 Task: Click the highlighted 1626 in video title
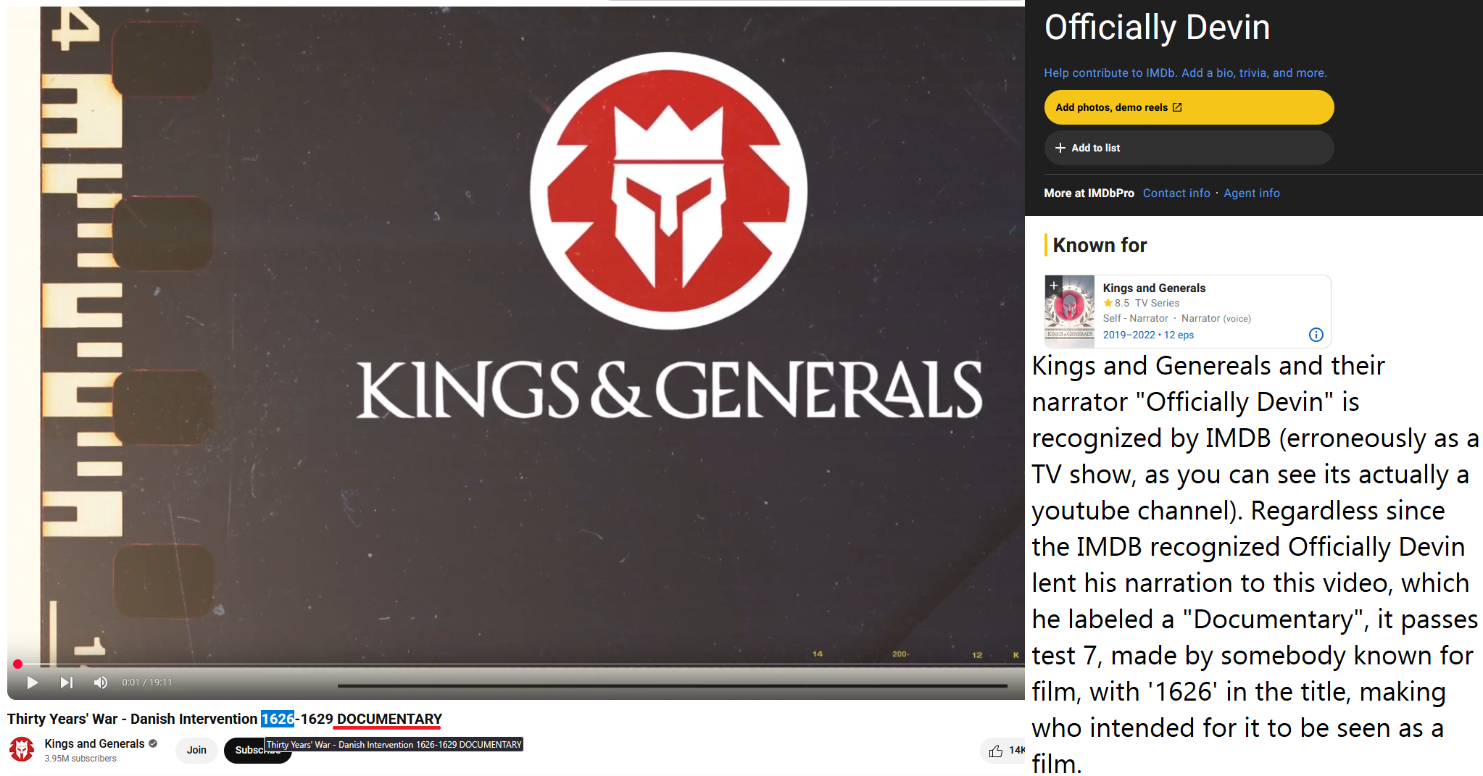[278, 719]
